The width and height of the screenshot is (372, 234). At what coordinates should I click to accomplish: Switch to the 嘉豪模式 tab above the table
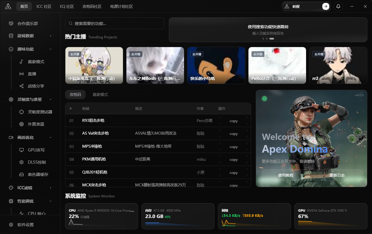click(x=100, y=94)
